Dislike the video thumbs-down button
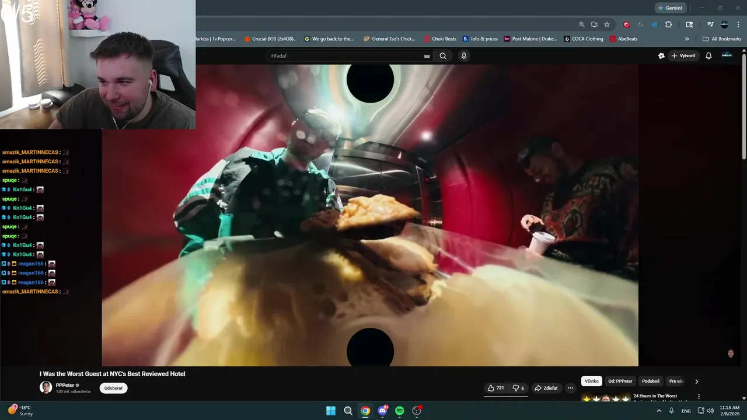 pos(518,388)
